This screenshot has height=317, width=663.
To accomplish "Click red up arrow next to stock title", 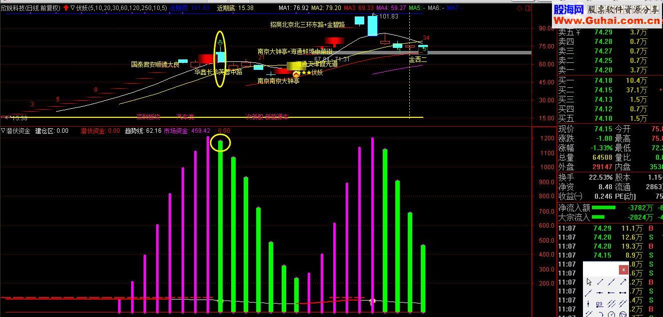I will 66,8.
